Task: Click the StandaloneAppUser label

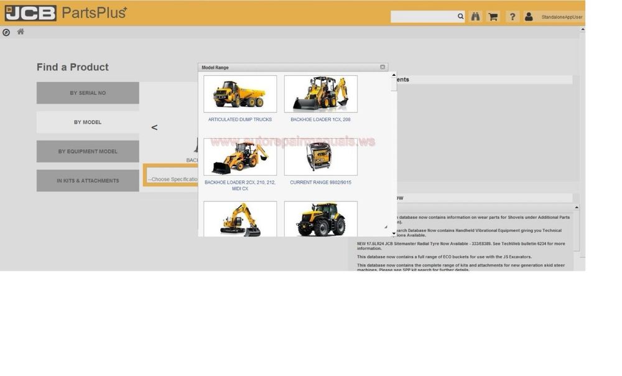Action: tap(562, 17)
